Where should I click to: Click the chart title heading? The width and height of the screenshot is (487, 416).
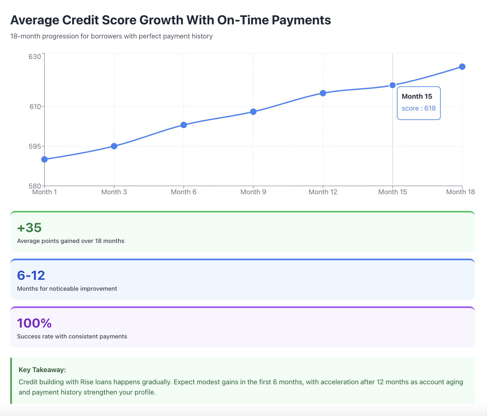click(x=170, y=20)
